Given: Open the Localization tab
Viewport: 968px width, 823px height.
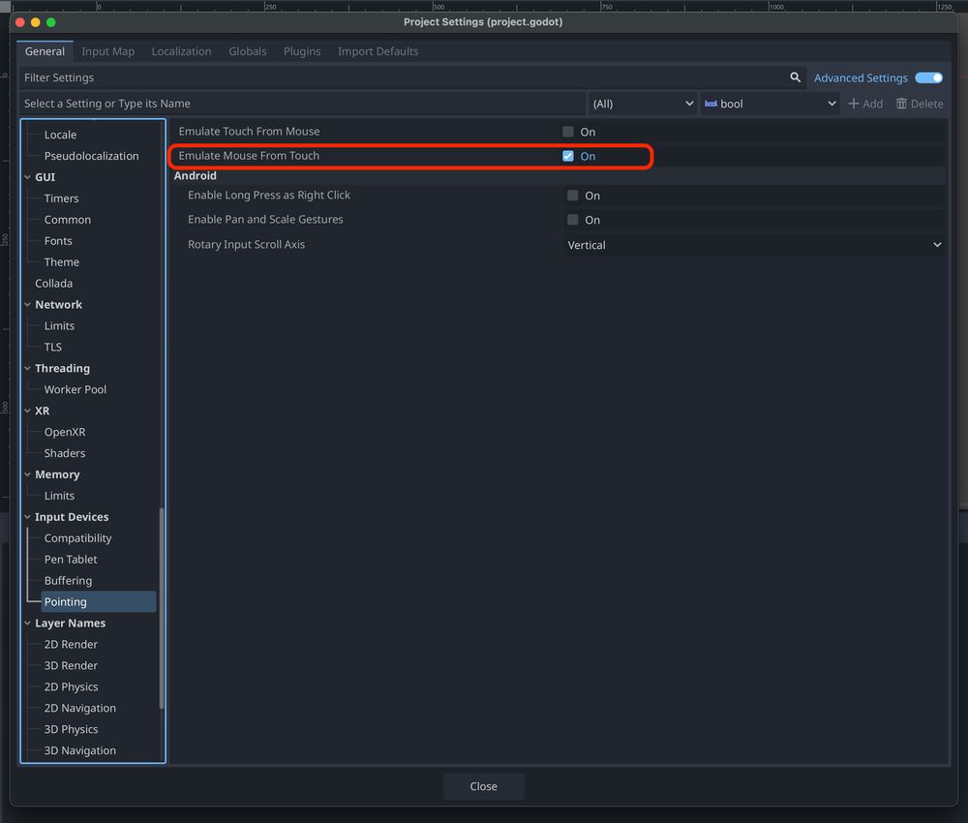Looking at the screenshot, I should point(182,51).
